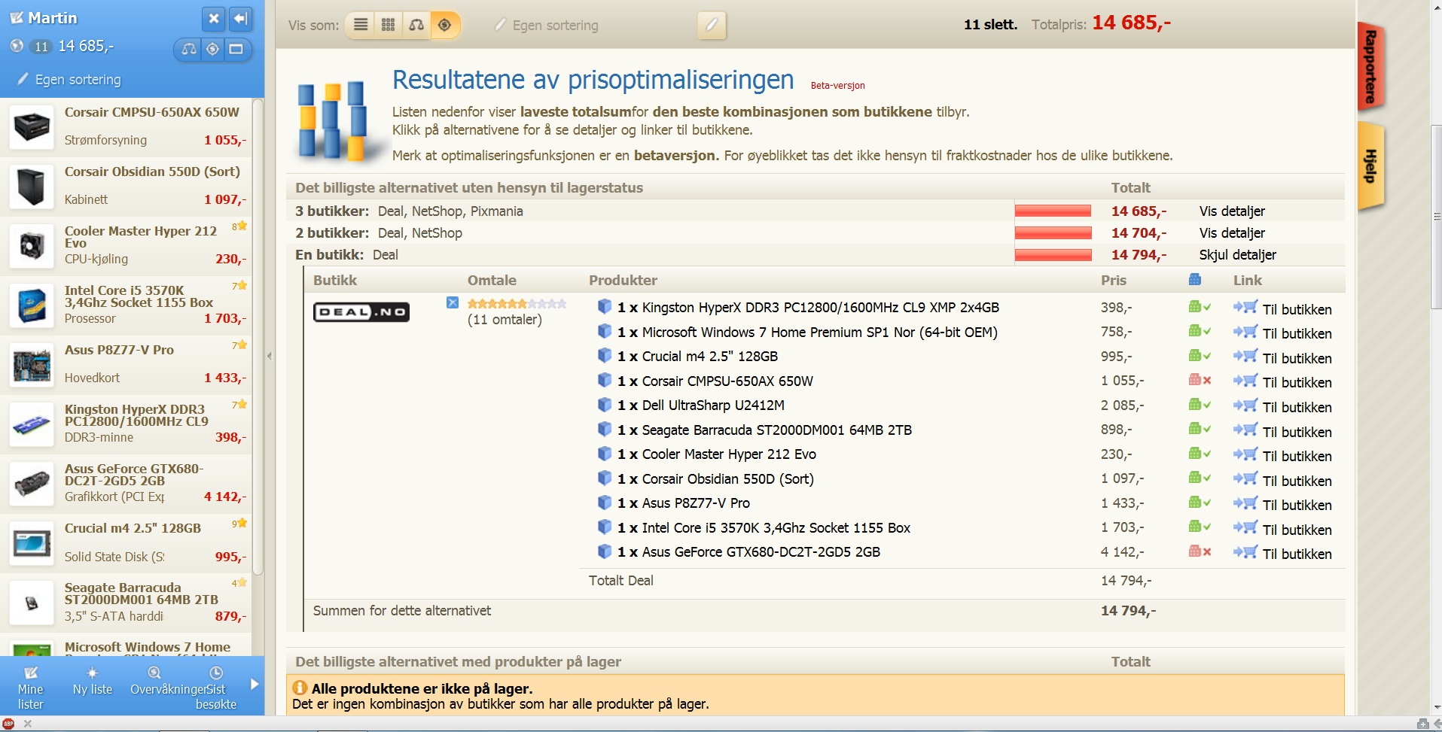Open Overvåkninger in bottom sidebar menu
The height and width of the screenshot is (732, 1442).
[x=167, y=681]
